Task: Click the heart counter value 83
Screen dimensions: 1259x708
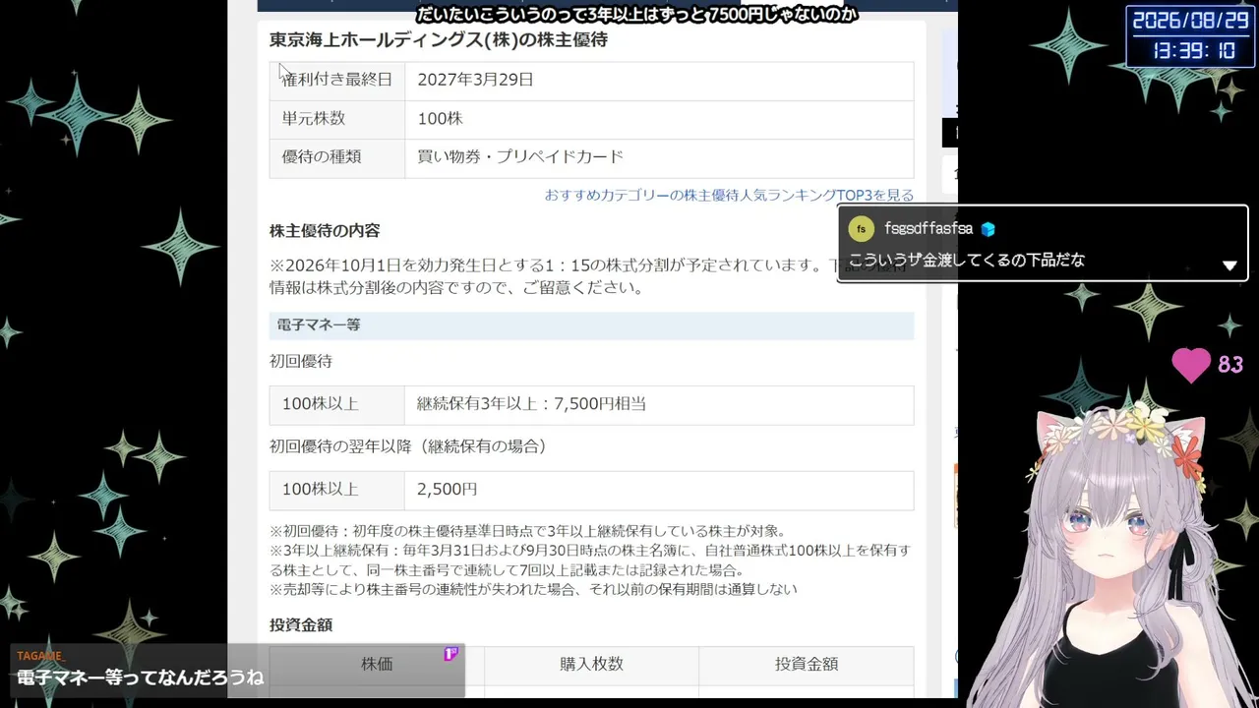Action: coord(1230,365)
